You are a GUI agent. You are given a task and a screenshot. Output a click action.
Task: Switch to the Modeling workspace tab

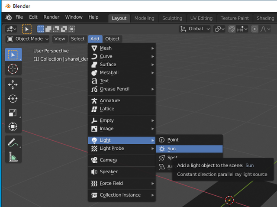pyautogui.click(x=144, y=18)
